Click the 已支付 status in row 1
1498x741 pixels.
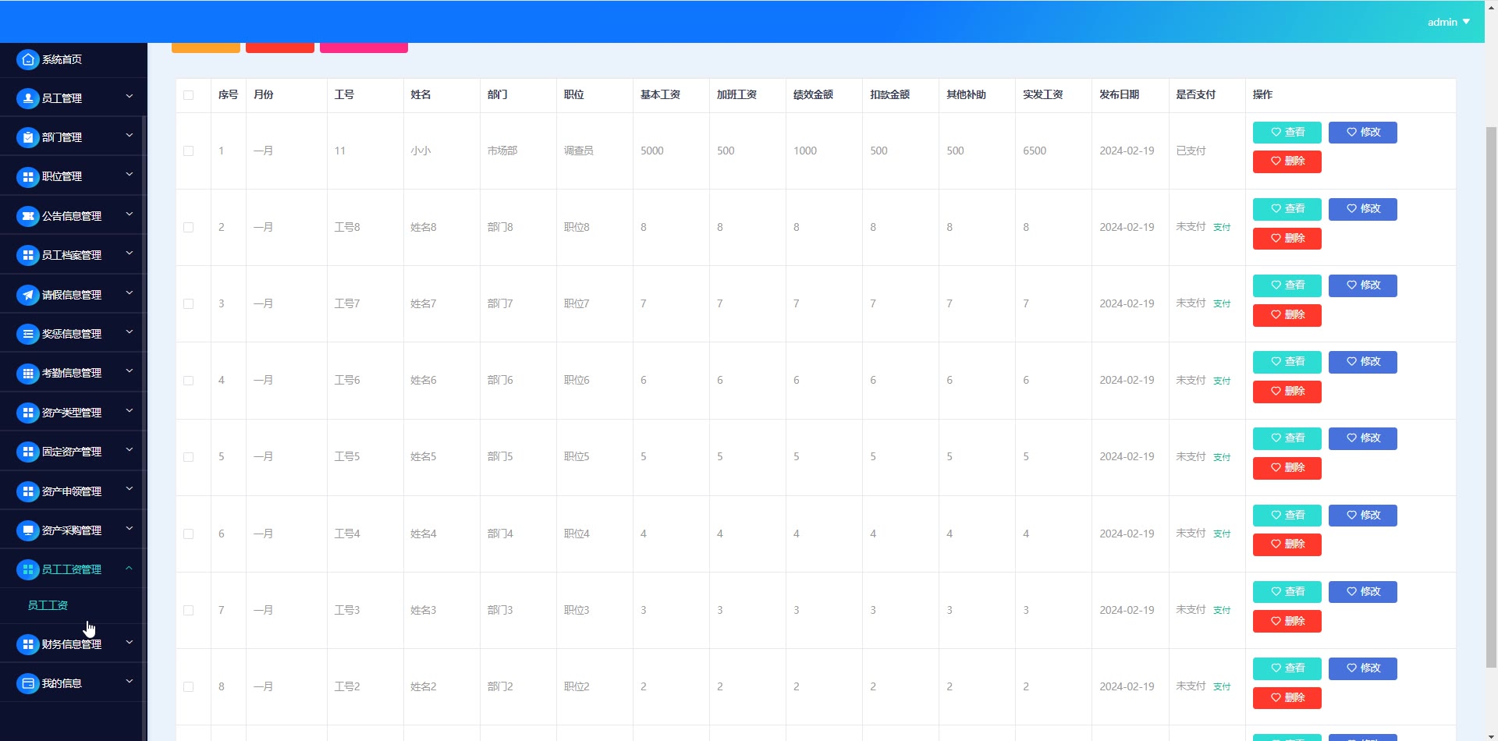coord(1191,151)
